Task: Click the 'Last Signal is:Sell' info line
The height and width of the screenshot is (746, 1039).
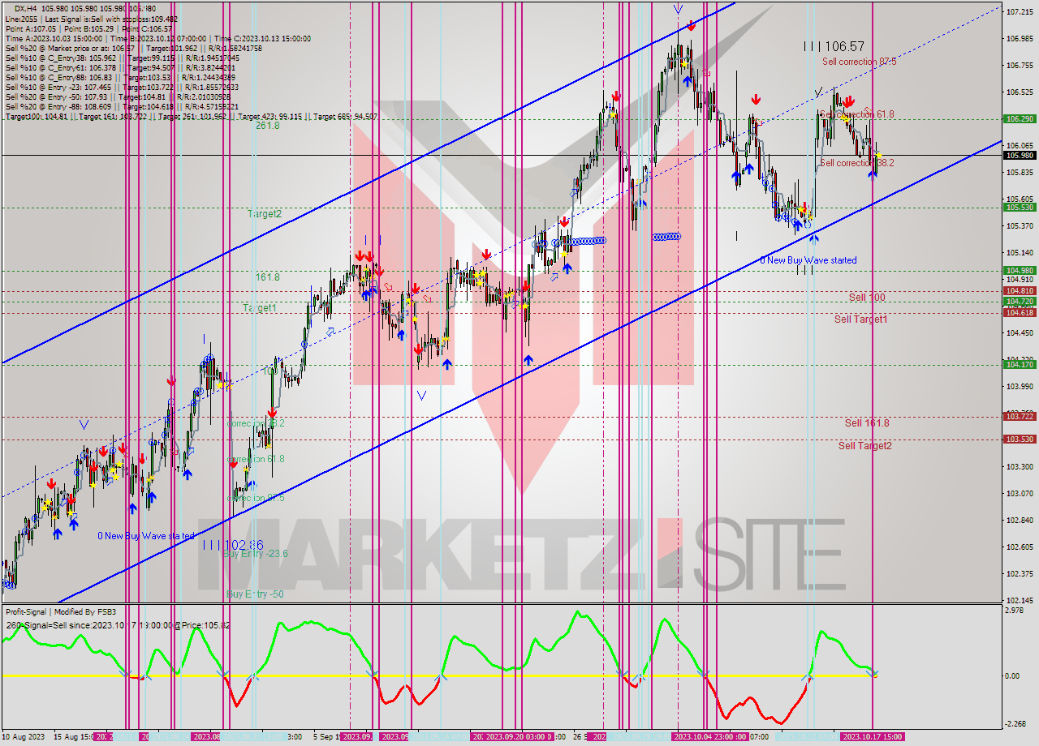Action: coord(91,19)
